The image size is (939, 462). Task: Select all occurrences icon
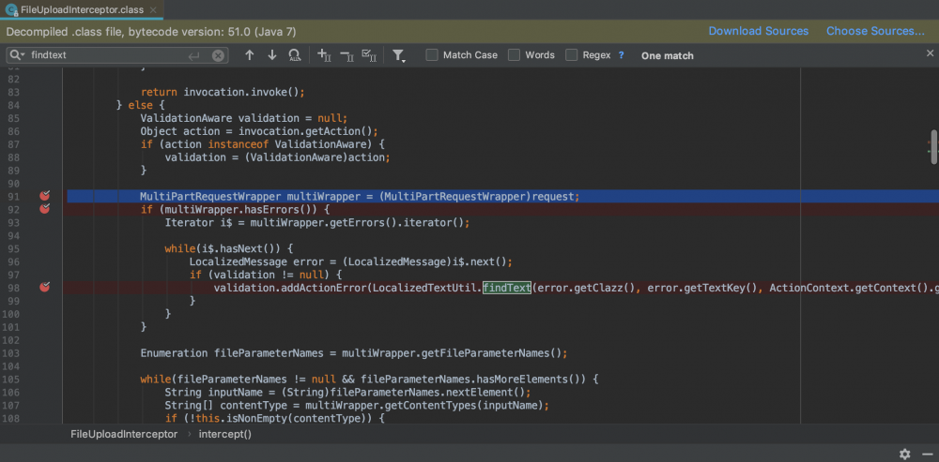[x=368, y=55]
